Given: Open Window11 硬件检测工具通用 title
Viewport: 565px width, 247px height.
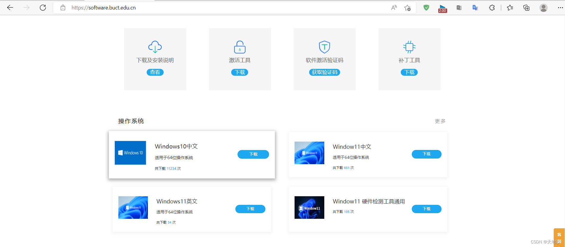Looking at the screenshot, I should [x=369, y=202].
